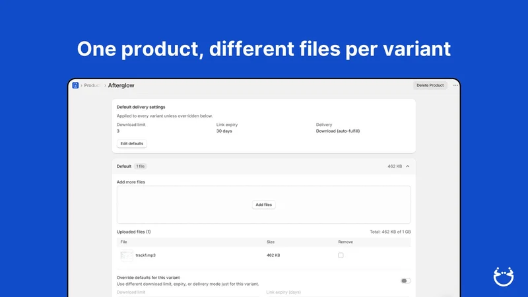Click the file upload drop zone
The width and height of the screenshot is (528, 297).
point(263,205)
